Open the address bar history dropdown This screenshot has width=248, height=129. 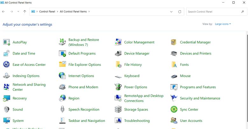[171, 12]
